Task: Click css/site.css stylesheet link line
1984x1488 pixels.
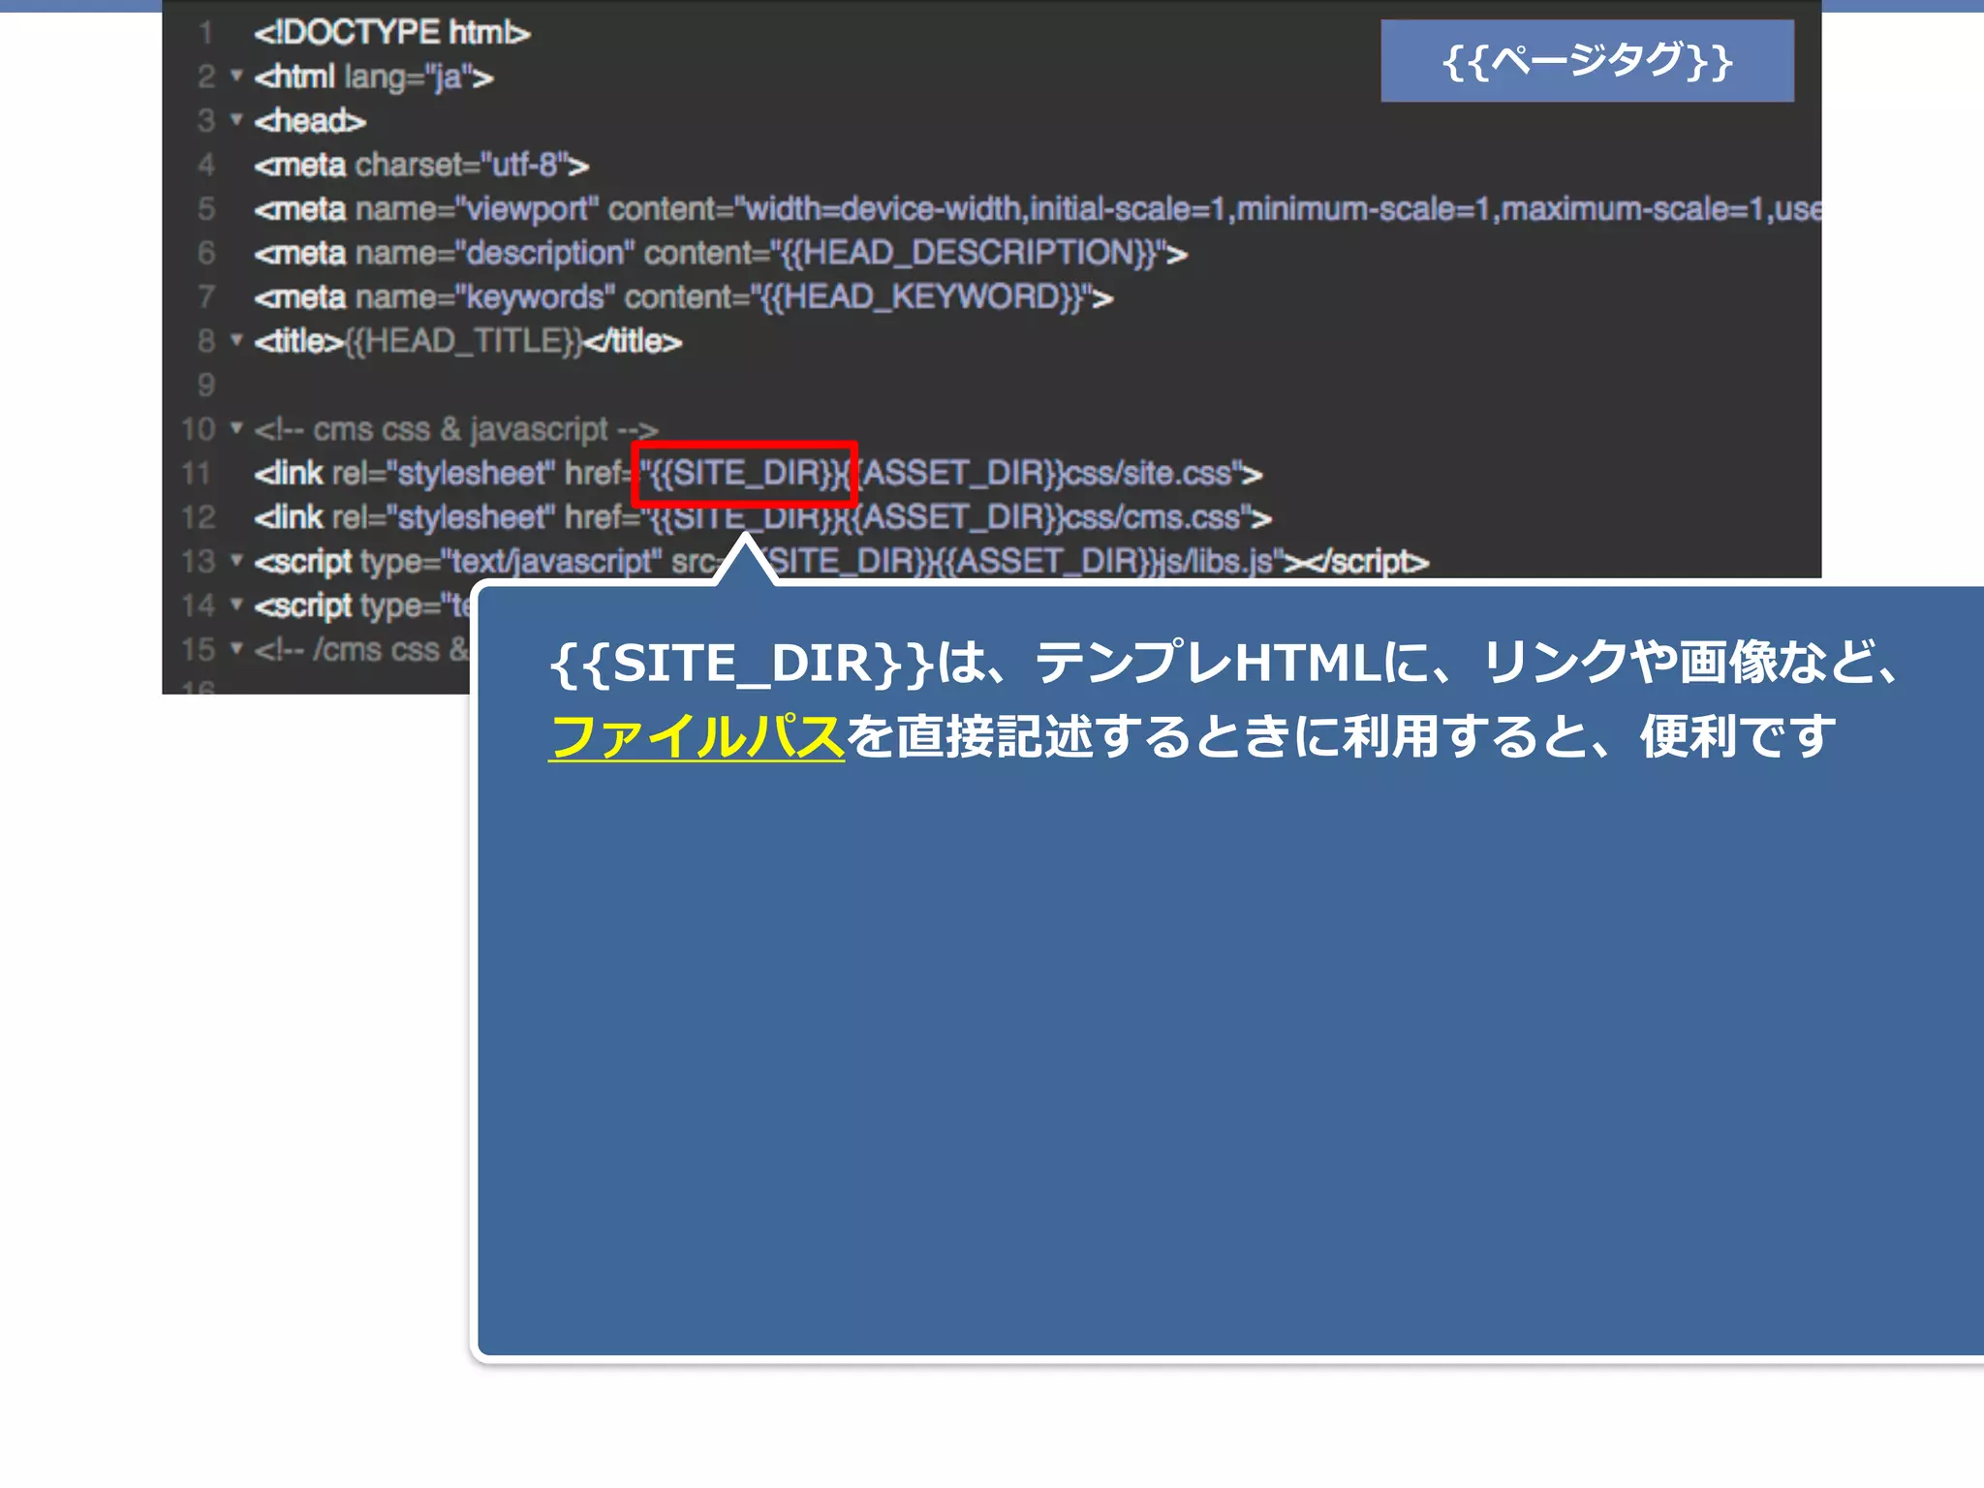Action: (x=759, y=474)
